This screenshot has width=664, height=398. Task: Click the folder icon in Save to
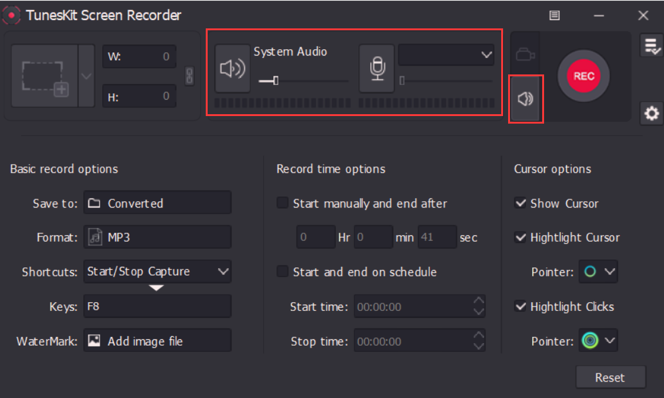coord(94,203)
